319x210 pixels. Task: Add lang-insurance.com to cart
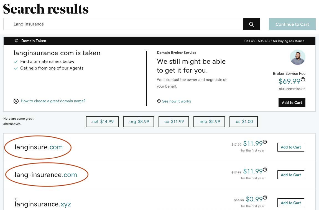[x=291, y=175]
